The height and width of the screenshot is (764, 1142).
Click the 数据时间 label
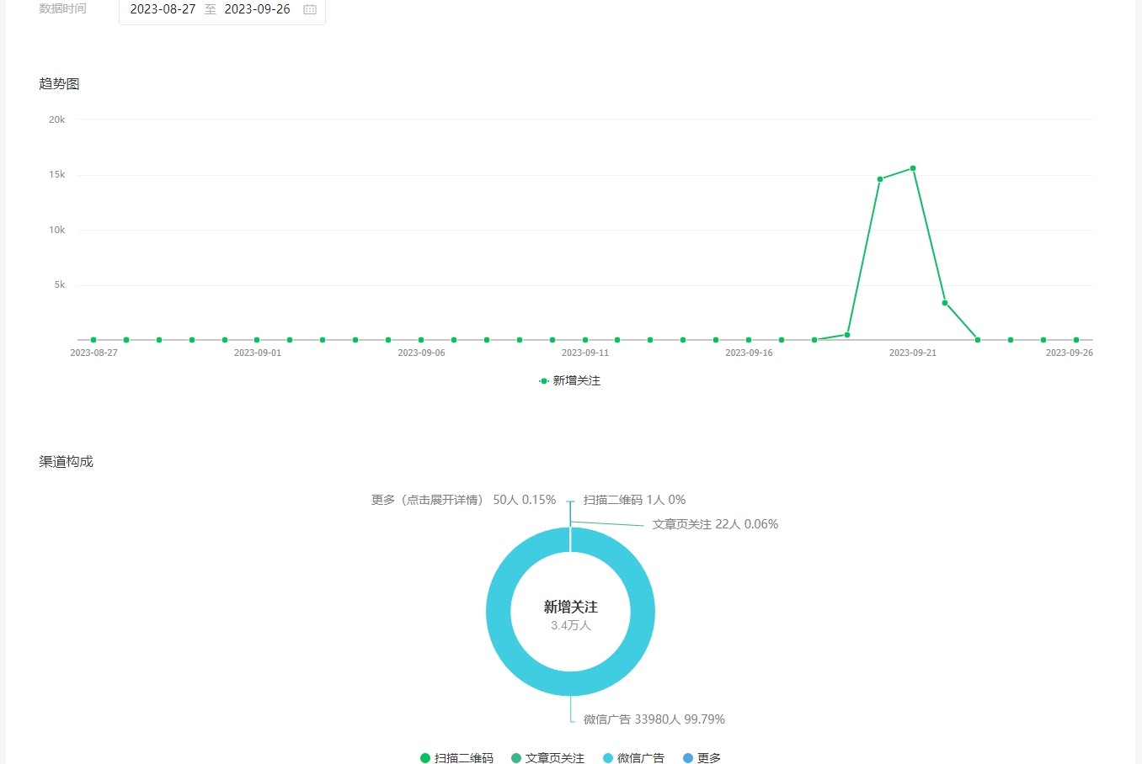coord(62,8)
